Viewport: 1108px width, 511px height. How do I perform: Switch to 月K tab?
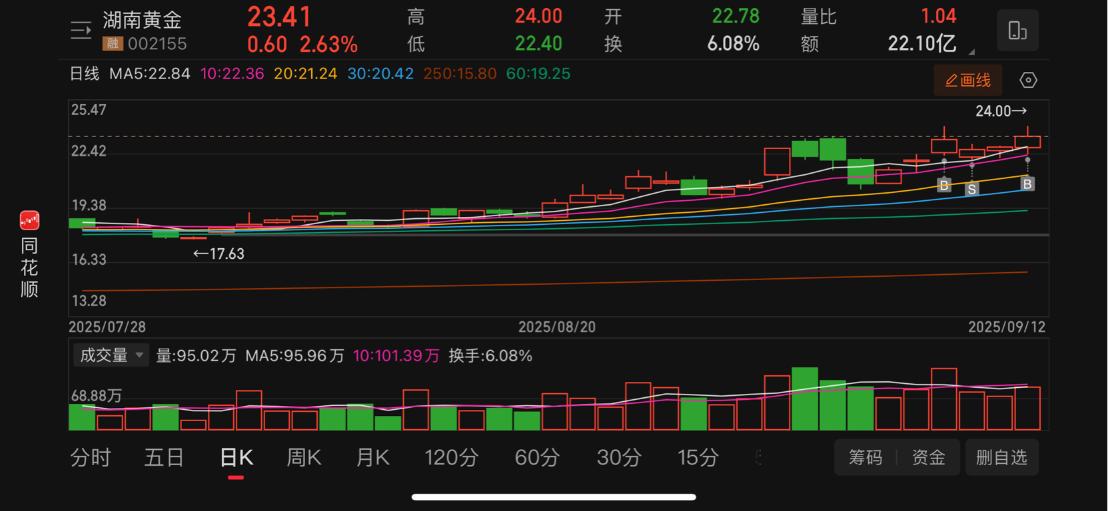click(373, 458)
